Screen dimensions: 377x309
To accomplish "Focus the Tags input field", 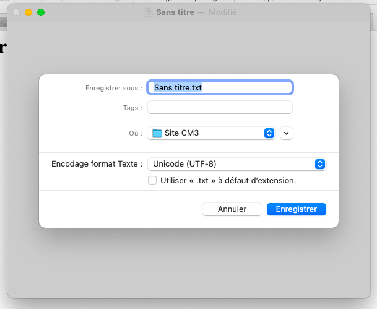I will point(220,108).
